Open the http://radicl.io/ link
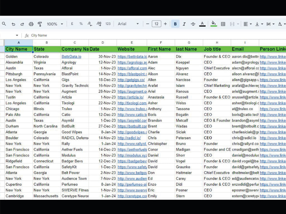This screenshot has height=214, width=286. (129, 138)
